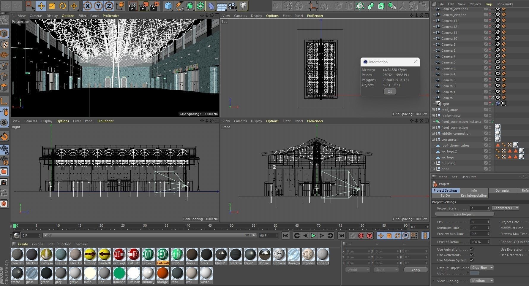This screenshot has height=286, width=529.
Task: Click red question mark keyframe selection icon
Action: (x=369, y=236)
